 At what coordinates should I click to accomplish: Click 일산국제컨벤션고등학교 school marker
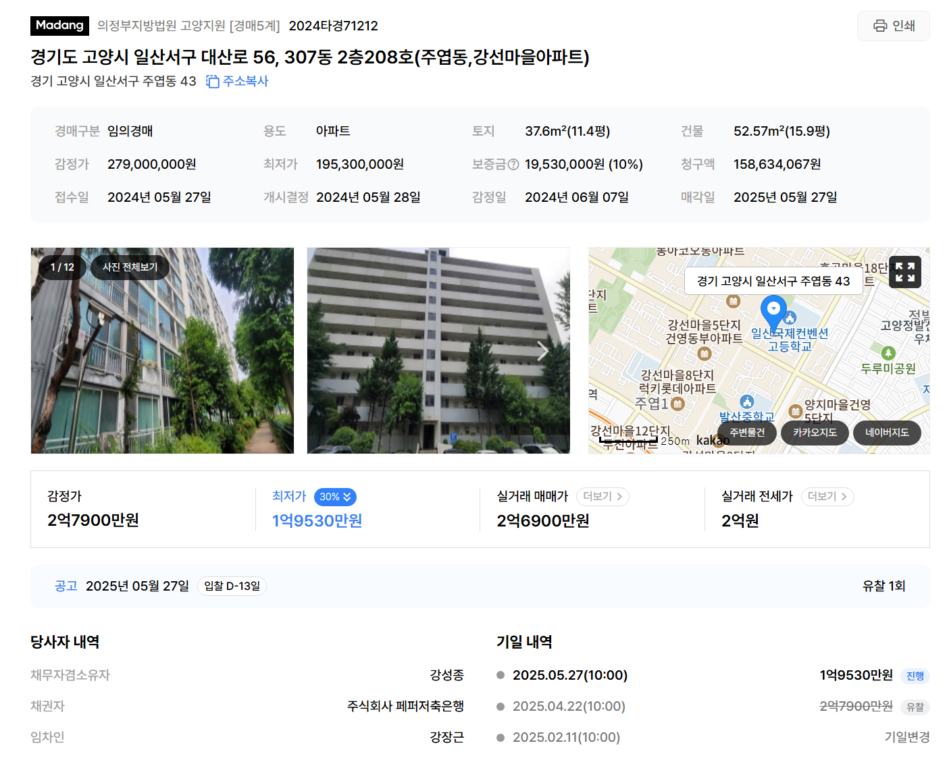point(790,317)
